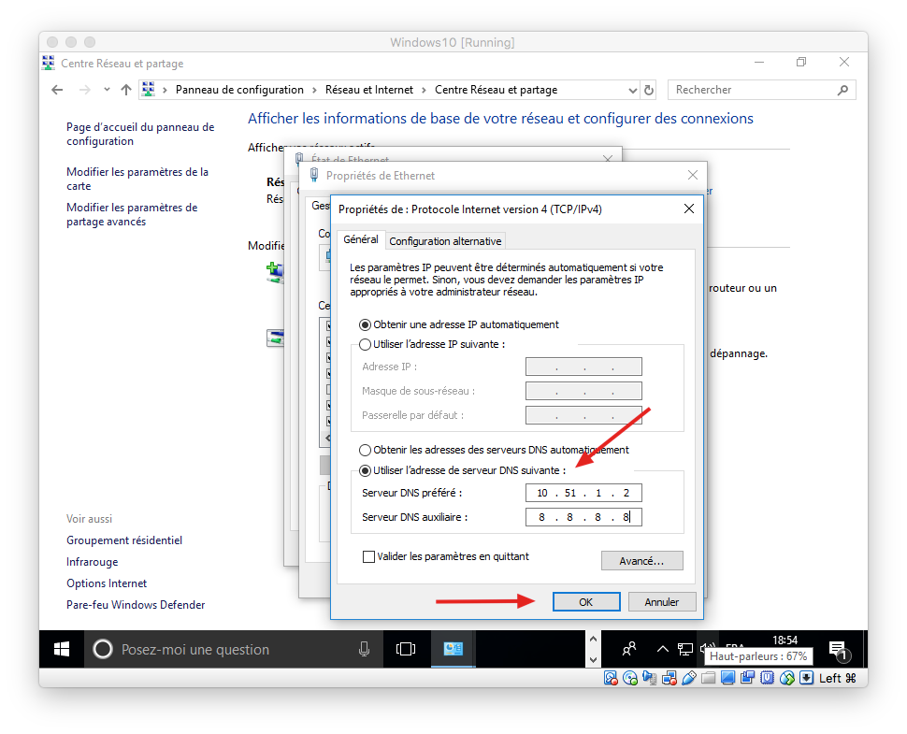907x734 pixels.
Task: Switch to the Général tab
Action: pos(361,239)
